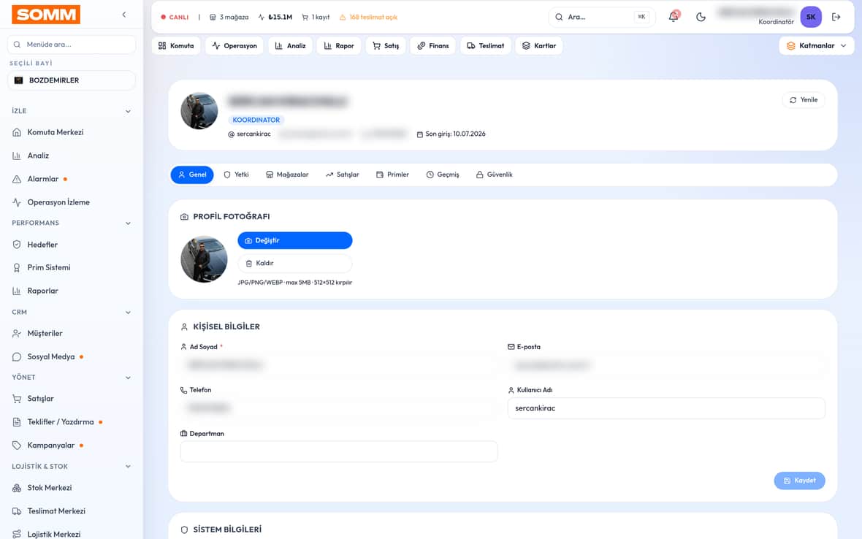Click the Ad Soyad input field
The height and width of the screenshot is (539, 862).
pos(339,365)
